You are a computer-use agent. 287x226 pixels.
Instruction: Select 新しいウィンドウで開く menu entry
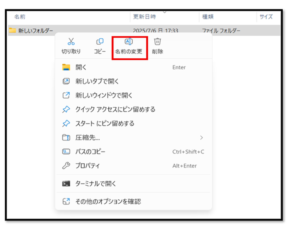pos(134,95)
